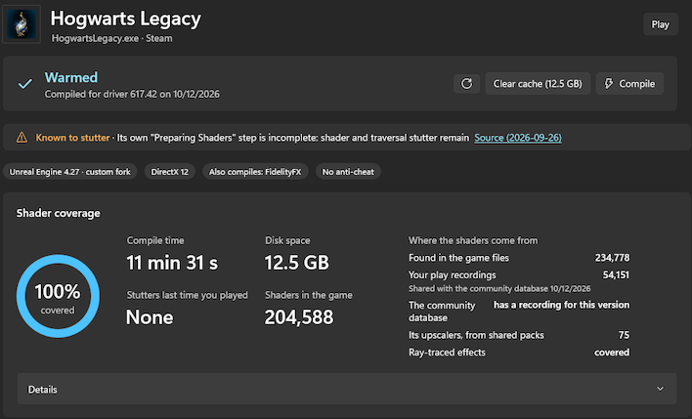Click Found in the game files row
This screenshot has width=692, height=419.
click(519, 258)
